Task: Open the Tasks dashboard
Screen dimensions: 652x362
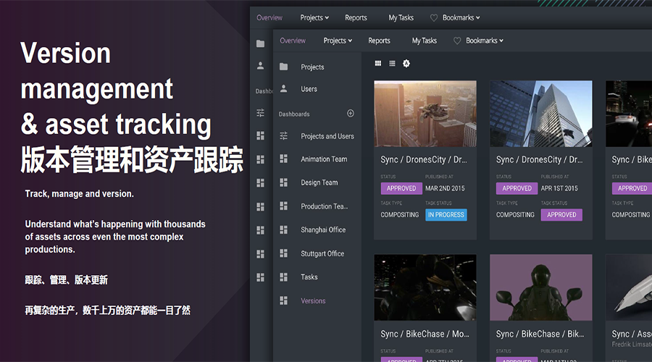Action: pyautogui.click(x=309, y=277)
